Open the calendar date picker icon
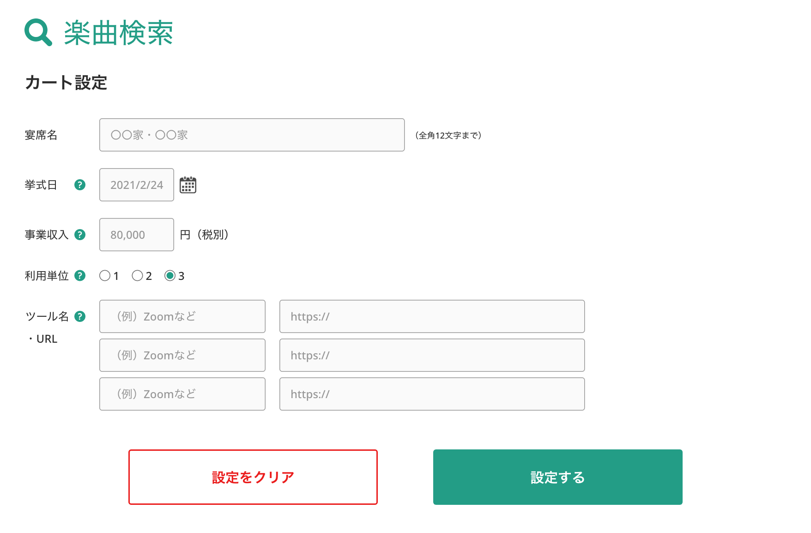 coord(188,185)
